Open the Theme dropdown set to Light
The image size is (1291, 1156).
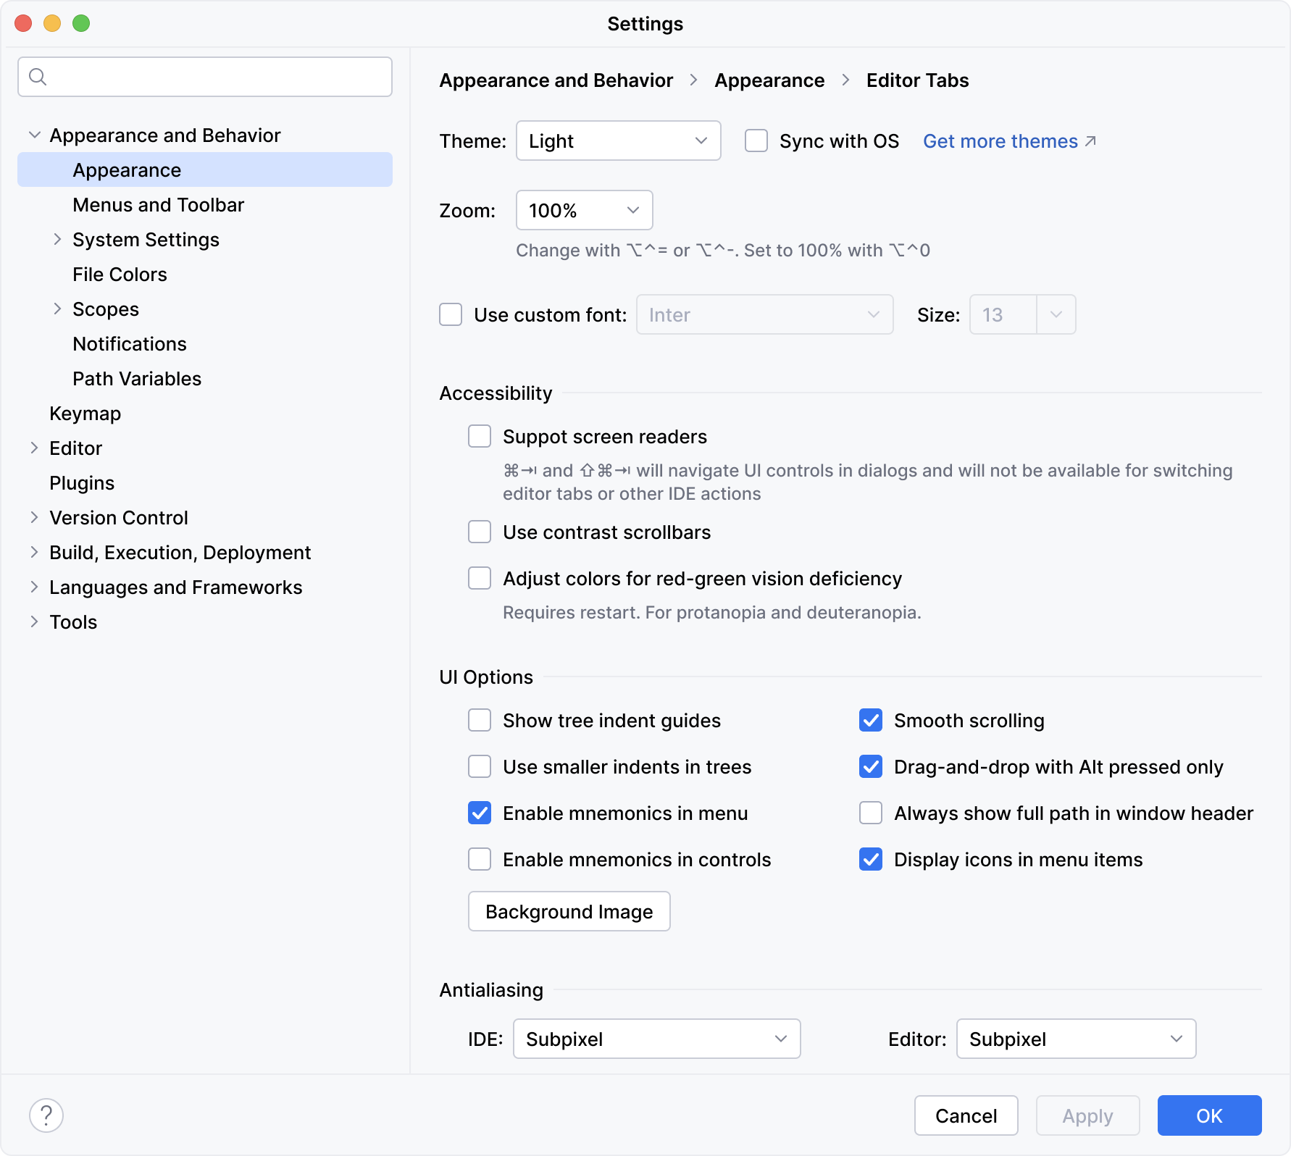point(618,141)
